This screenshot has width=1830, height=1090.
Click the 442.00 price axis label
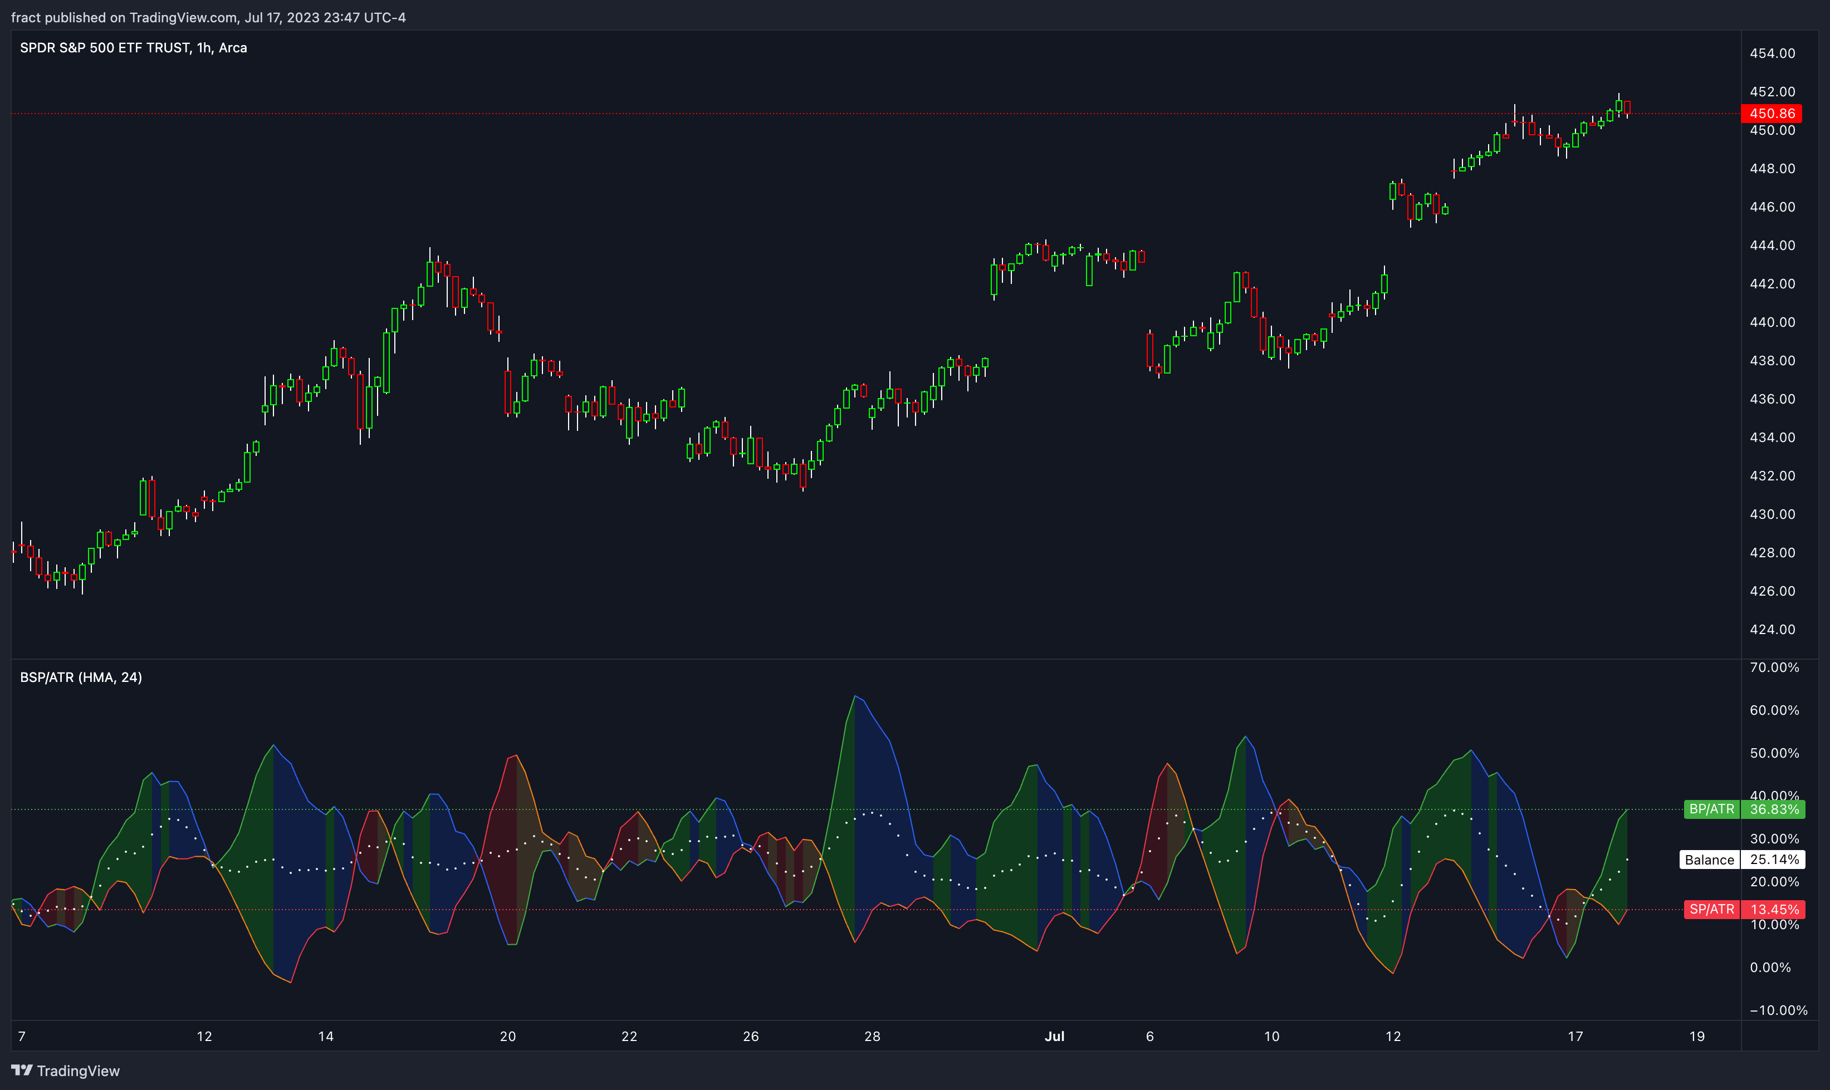(x=1772, y=283)
